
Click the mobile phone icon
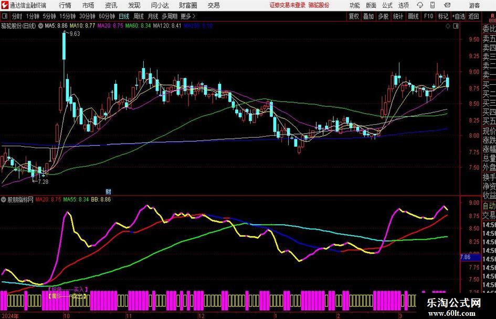pos(432,5)
